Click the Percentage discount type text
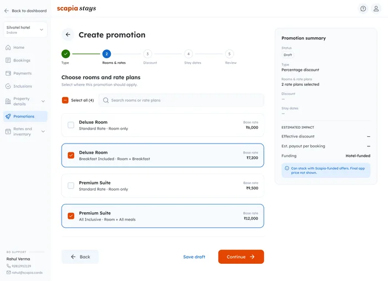Viewport: 388px width, 281px height. 300,70
